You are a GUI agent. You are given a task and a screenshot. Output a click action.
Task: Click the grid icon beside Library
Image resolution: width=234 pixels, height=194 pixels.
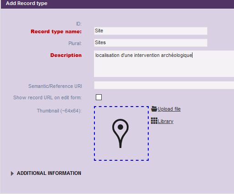click(154, 121)
